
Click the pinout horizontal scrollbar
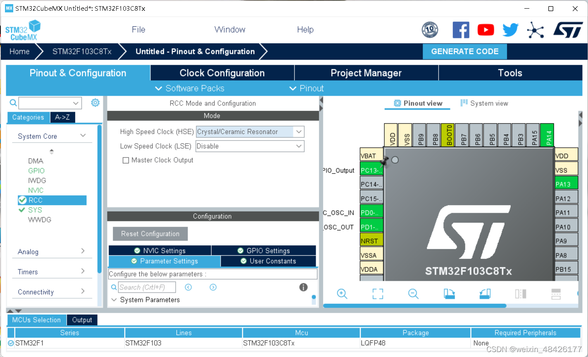[414, 305]
